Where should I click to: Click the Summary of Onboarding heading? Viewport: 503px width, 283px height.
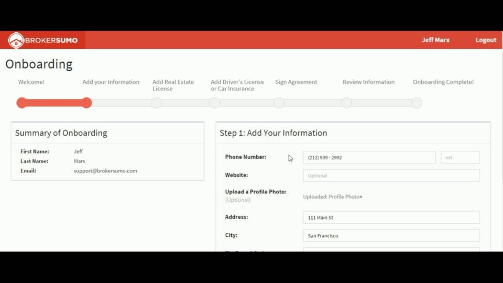pos(61,133)
